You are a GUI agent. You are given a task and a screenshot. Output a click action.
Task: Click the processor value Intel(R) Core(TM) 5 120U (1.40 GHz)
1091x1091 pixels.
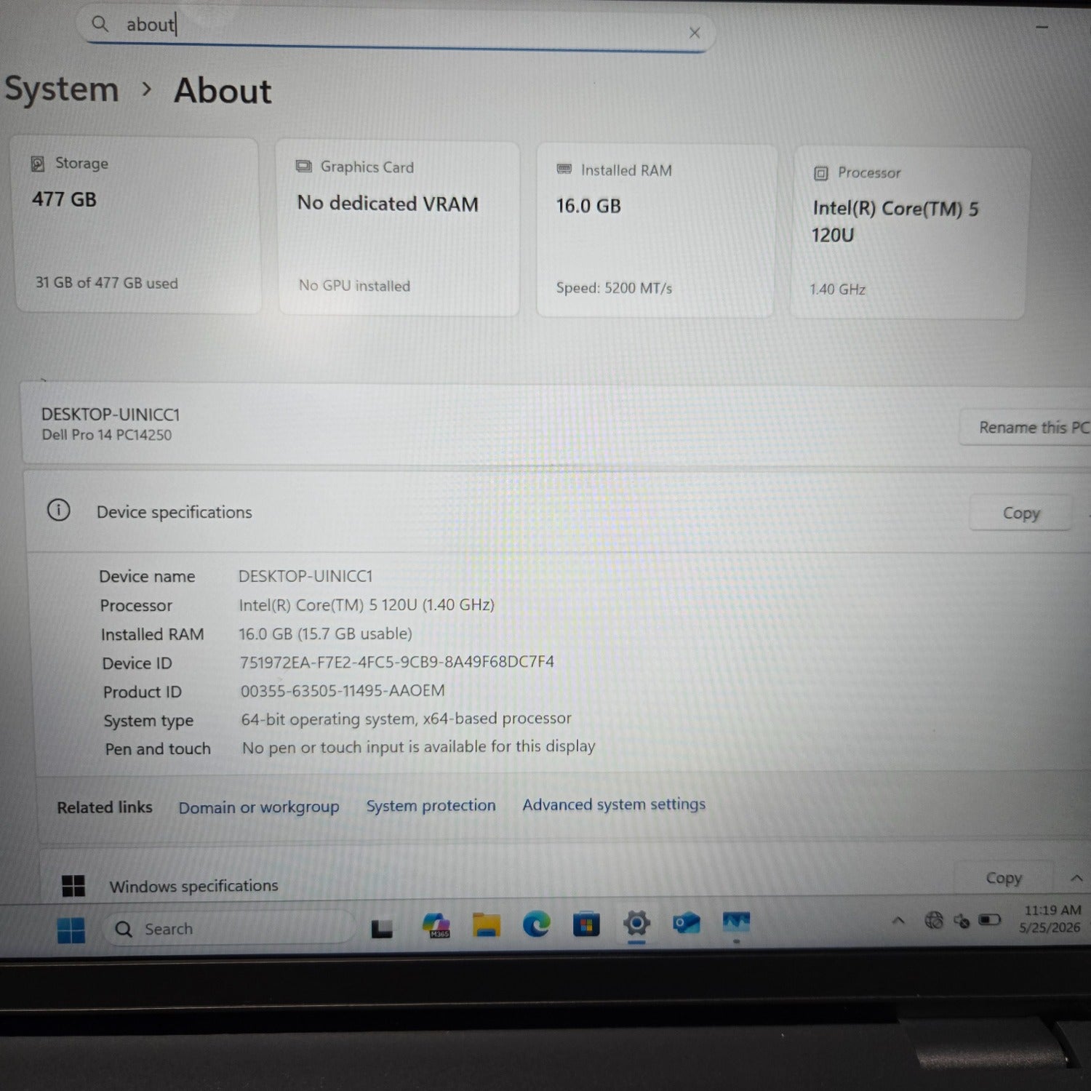coord(367,605)
